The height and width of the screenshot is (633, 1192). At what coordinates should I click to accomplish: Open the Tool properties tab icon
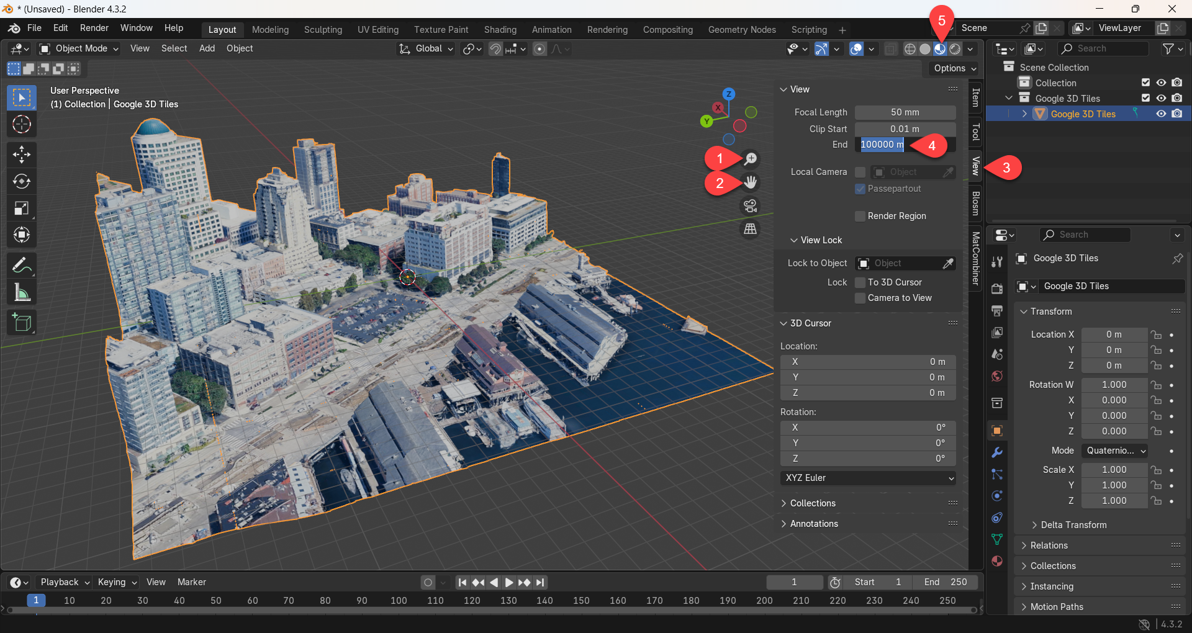point(997,262)
